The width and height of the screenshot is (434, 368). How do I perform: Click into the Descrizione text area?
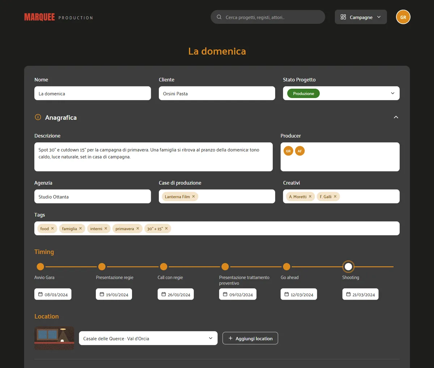pos(153,157)
